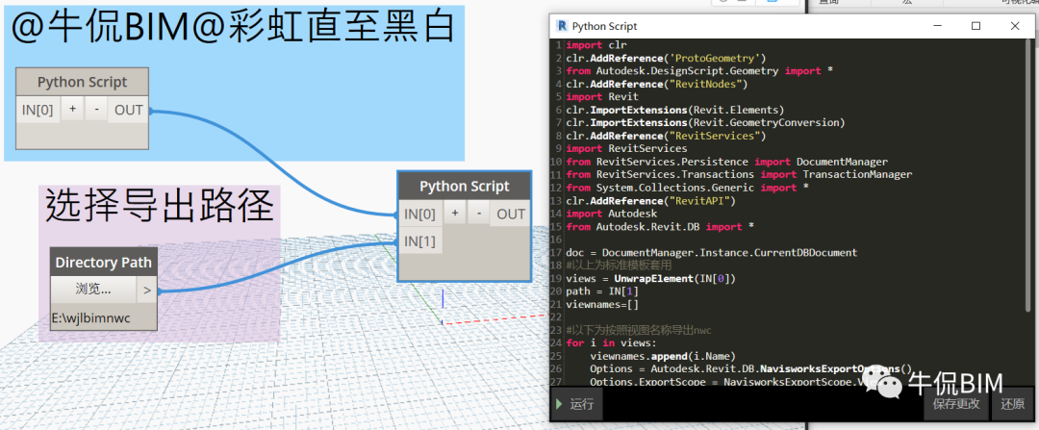The height and width of the screenshot is (430, 1039).
Task: Click the AddReference("RevitAPI") line
Action: 650,201
